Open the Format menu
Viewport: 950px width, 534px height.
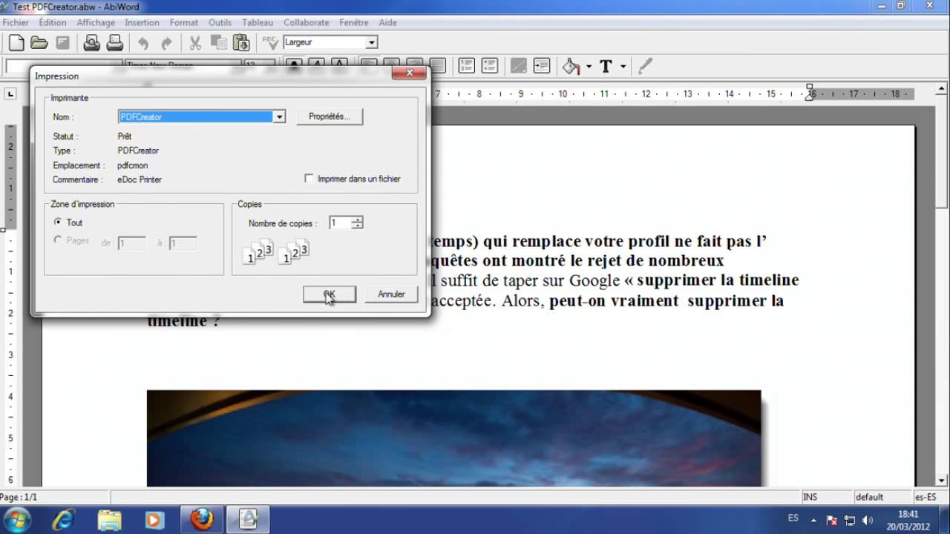tap(184, 22)
